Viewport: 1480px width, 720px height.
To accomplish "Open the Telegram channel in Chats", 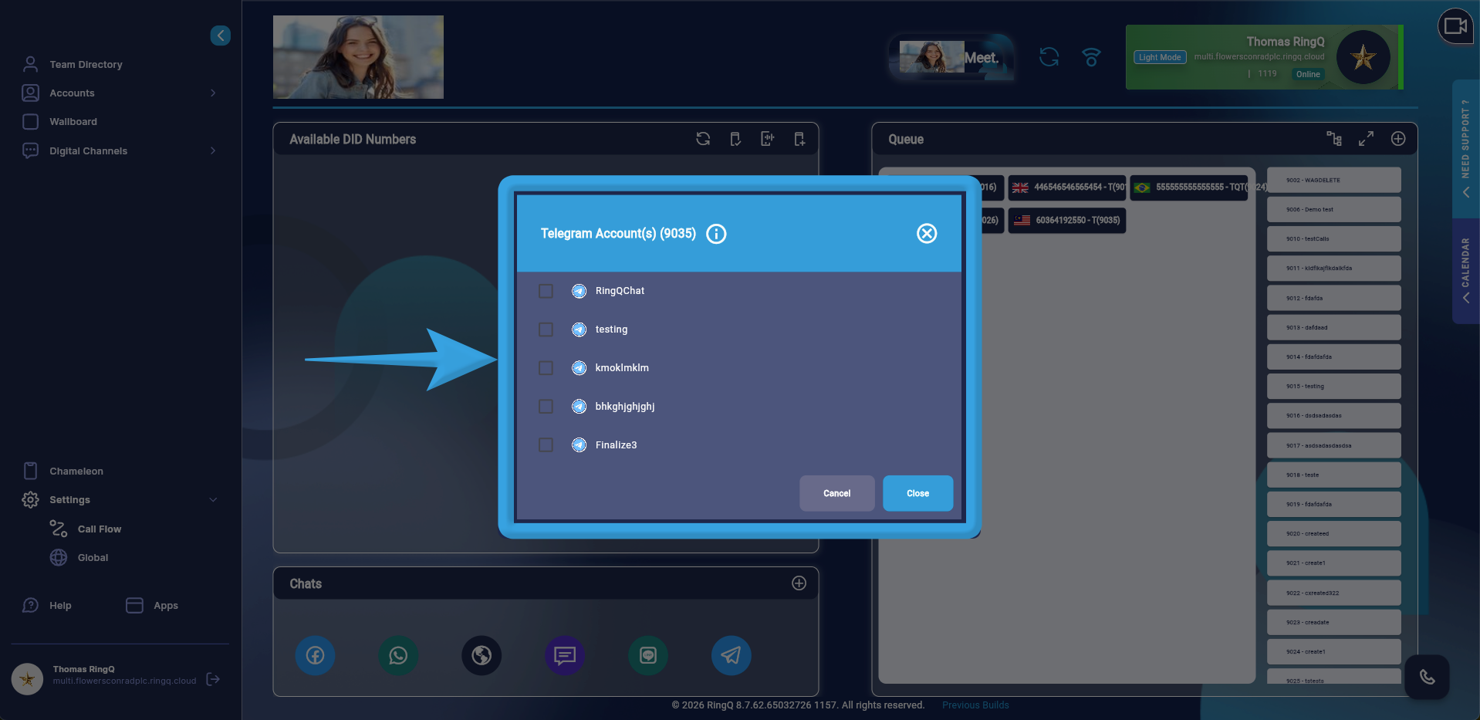I will (731, 655).
